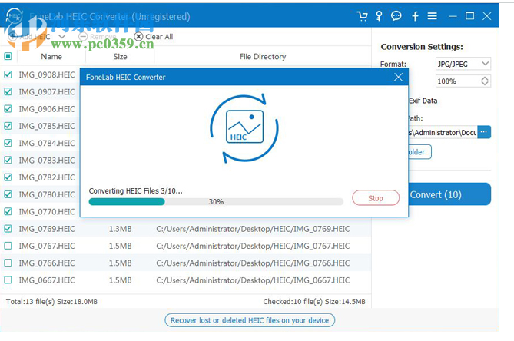Open the Facebook share icon
This screenshot has height=341, width=514.
coord(415,15)
